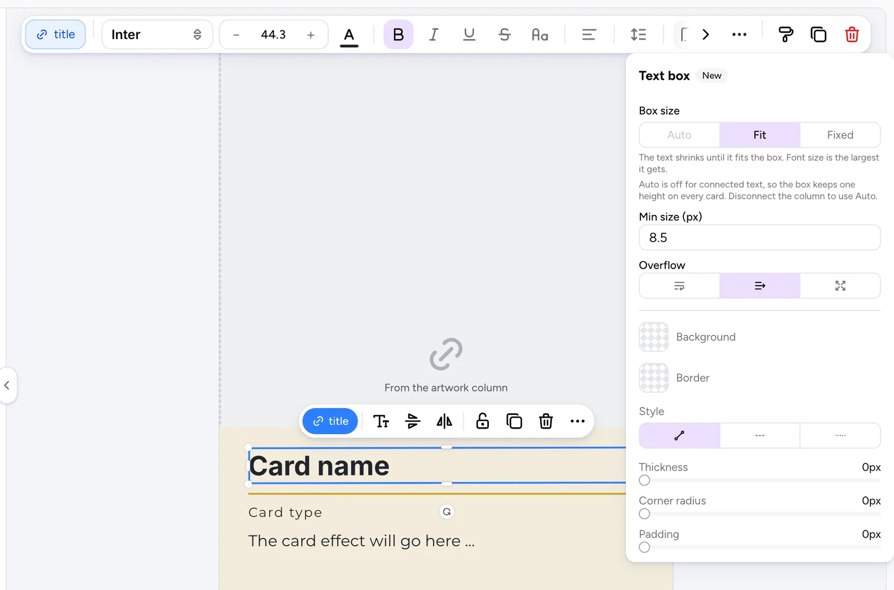Open the line spacing control

click(x=638, y=35)
